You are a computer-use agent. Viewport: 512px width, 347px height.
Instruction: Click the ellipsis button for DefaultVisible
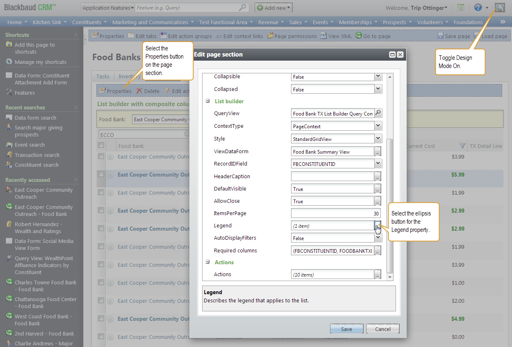point(378,189)
